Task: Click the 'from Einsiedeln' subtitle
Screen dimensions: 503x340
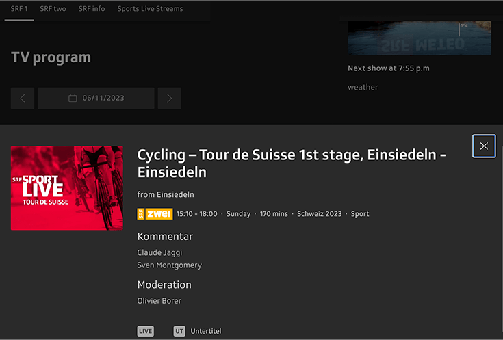Action: tap(166, 195)
